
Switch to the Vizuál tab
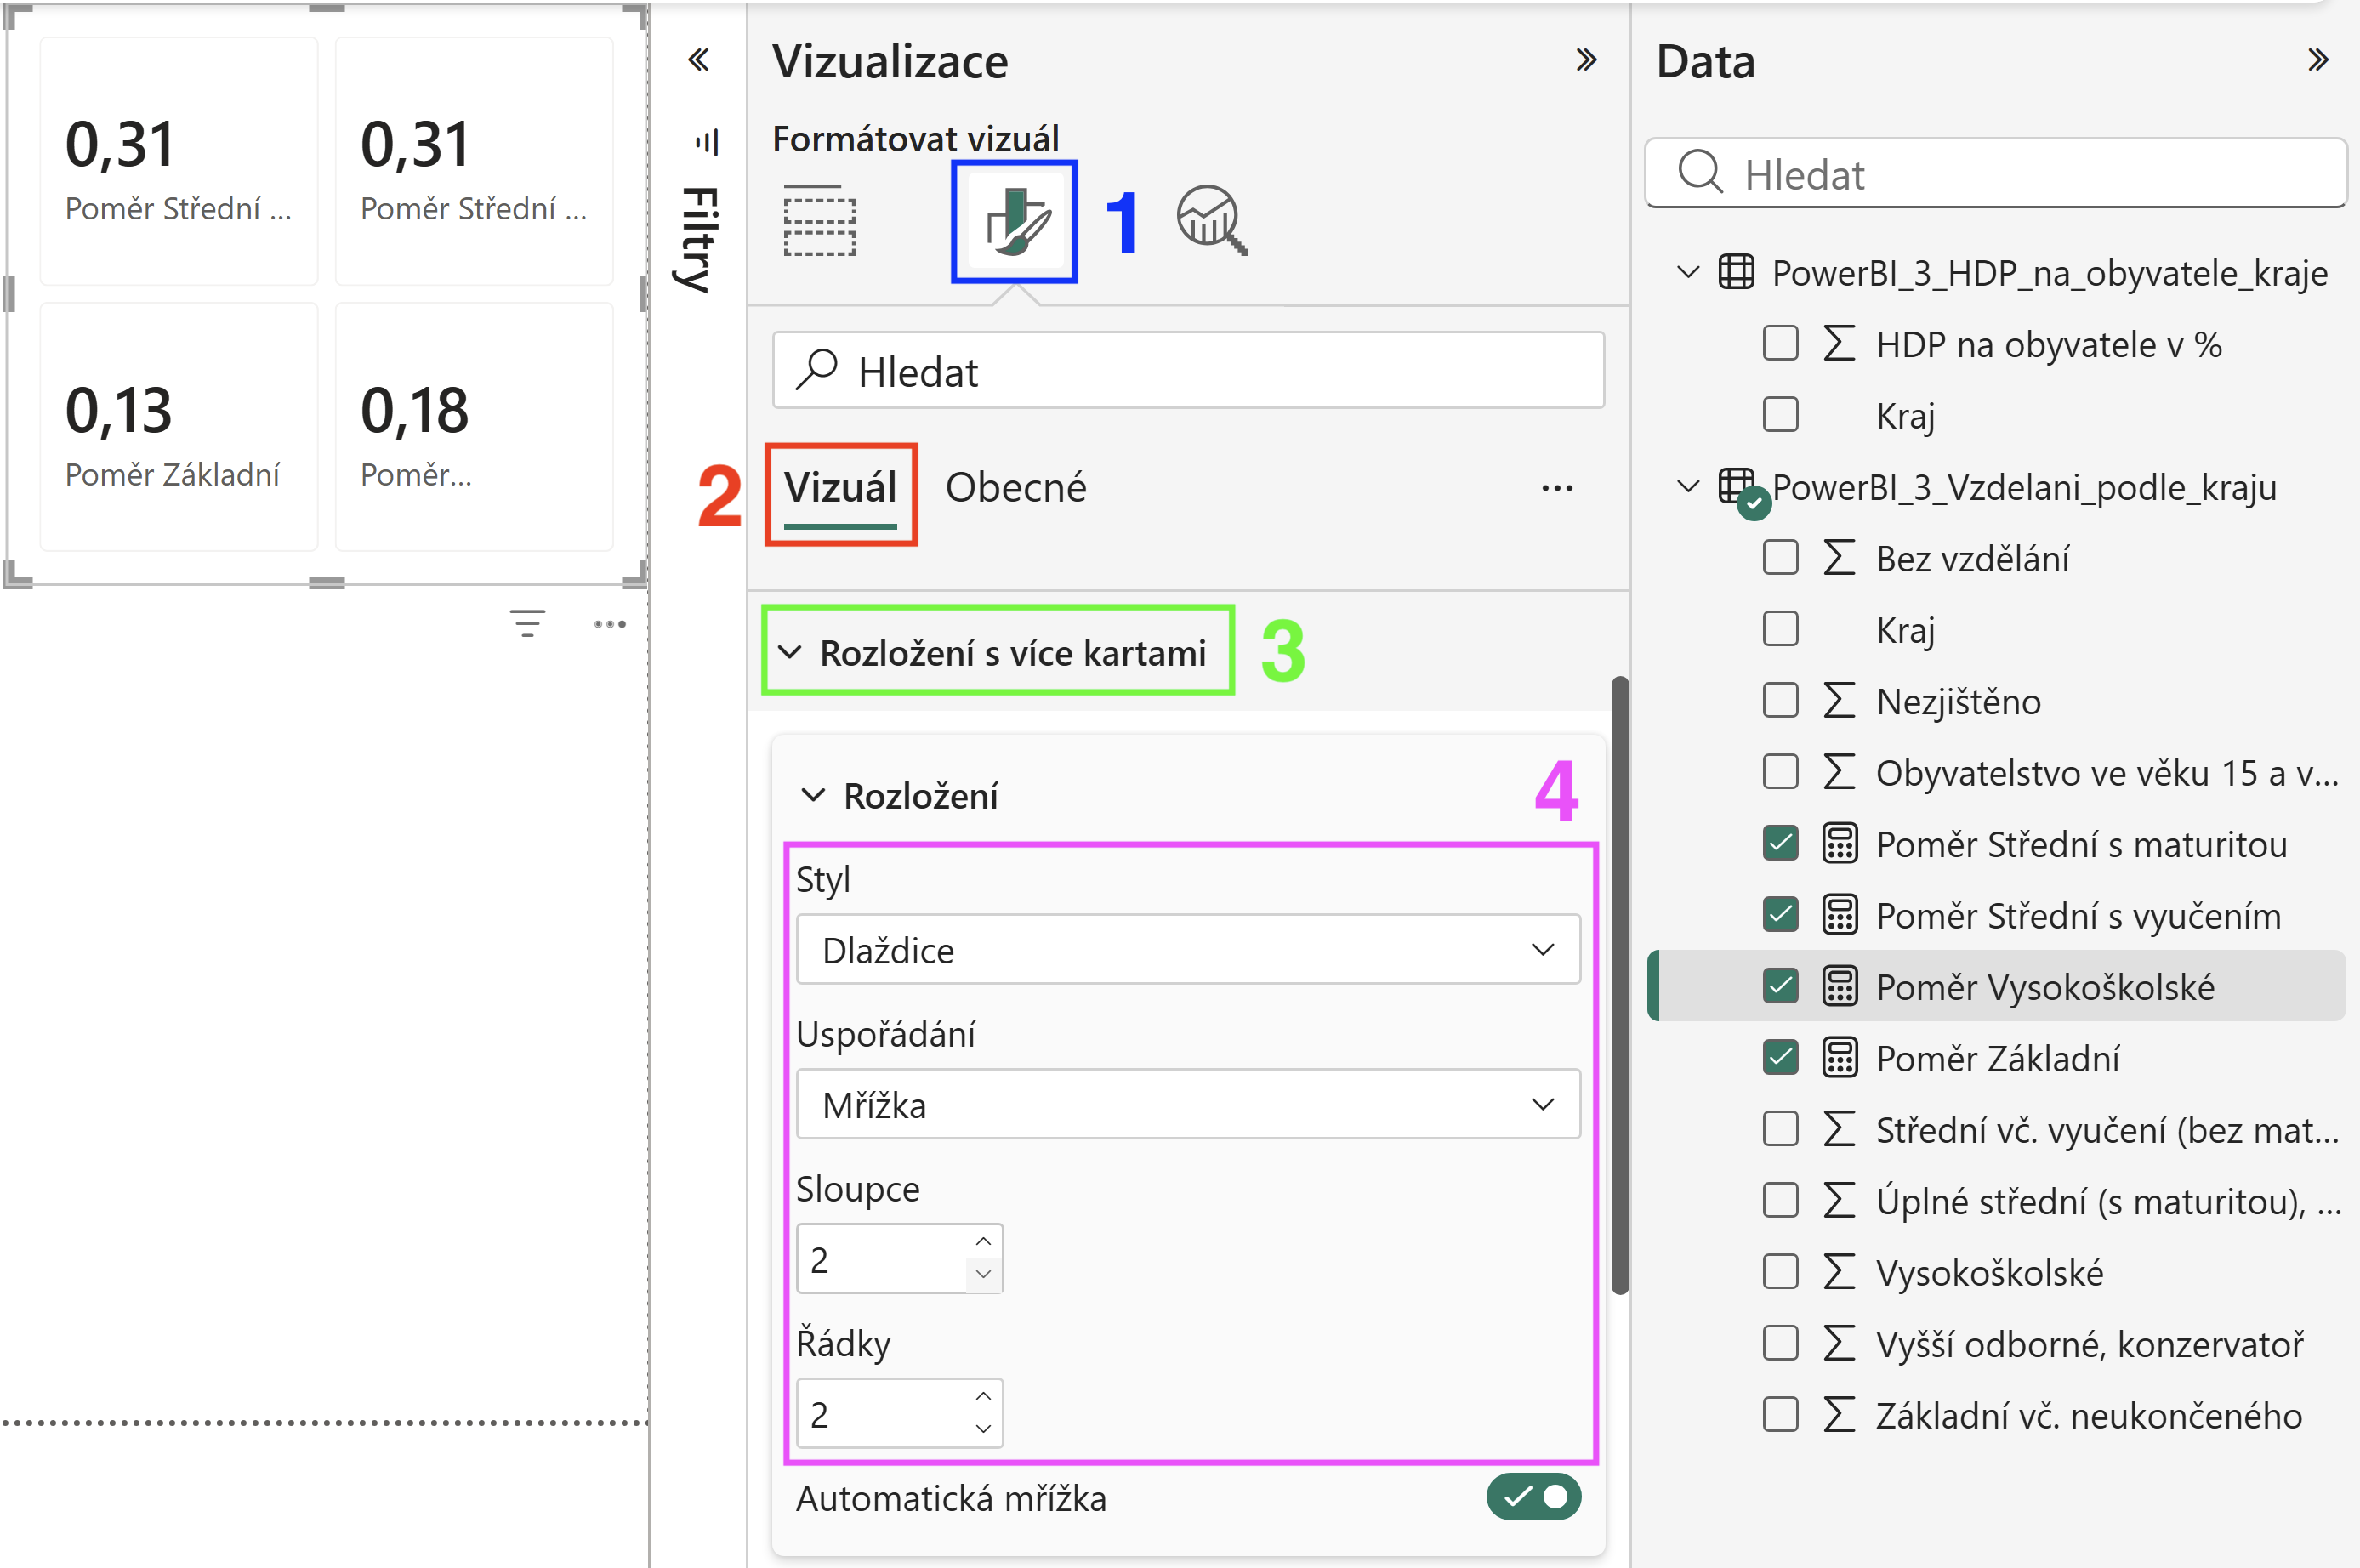(x=840, y=488)
